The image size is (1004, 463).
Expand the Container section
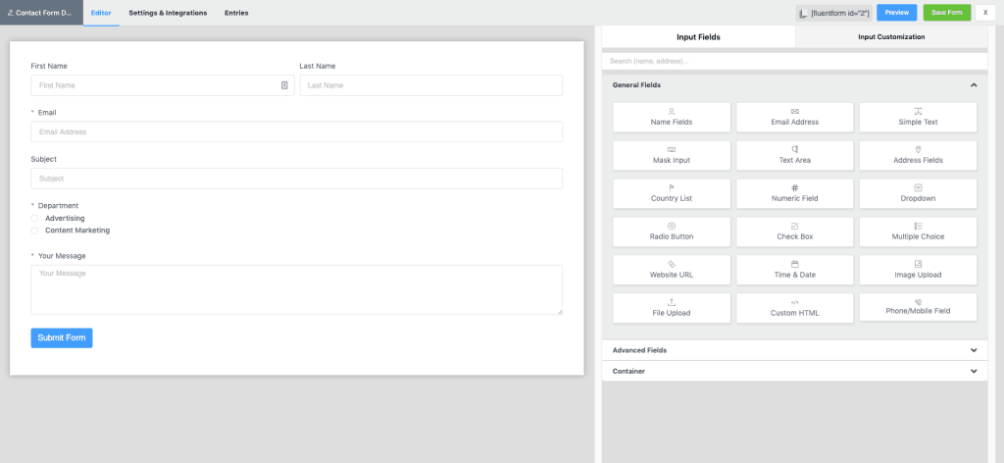pyautogui.click(x=794, y=371)
